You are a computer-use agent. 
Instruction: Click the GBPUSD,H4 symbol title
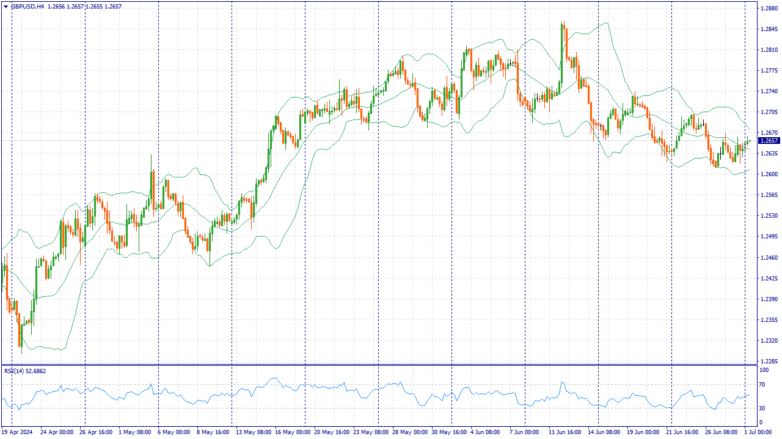click(27, 6)
